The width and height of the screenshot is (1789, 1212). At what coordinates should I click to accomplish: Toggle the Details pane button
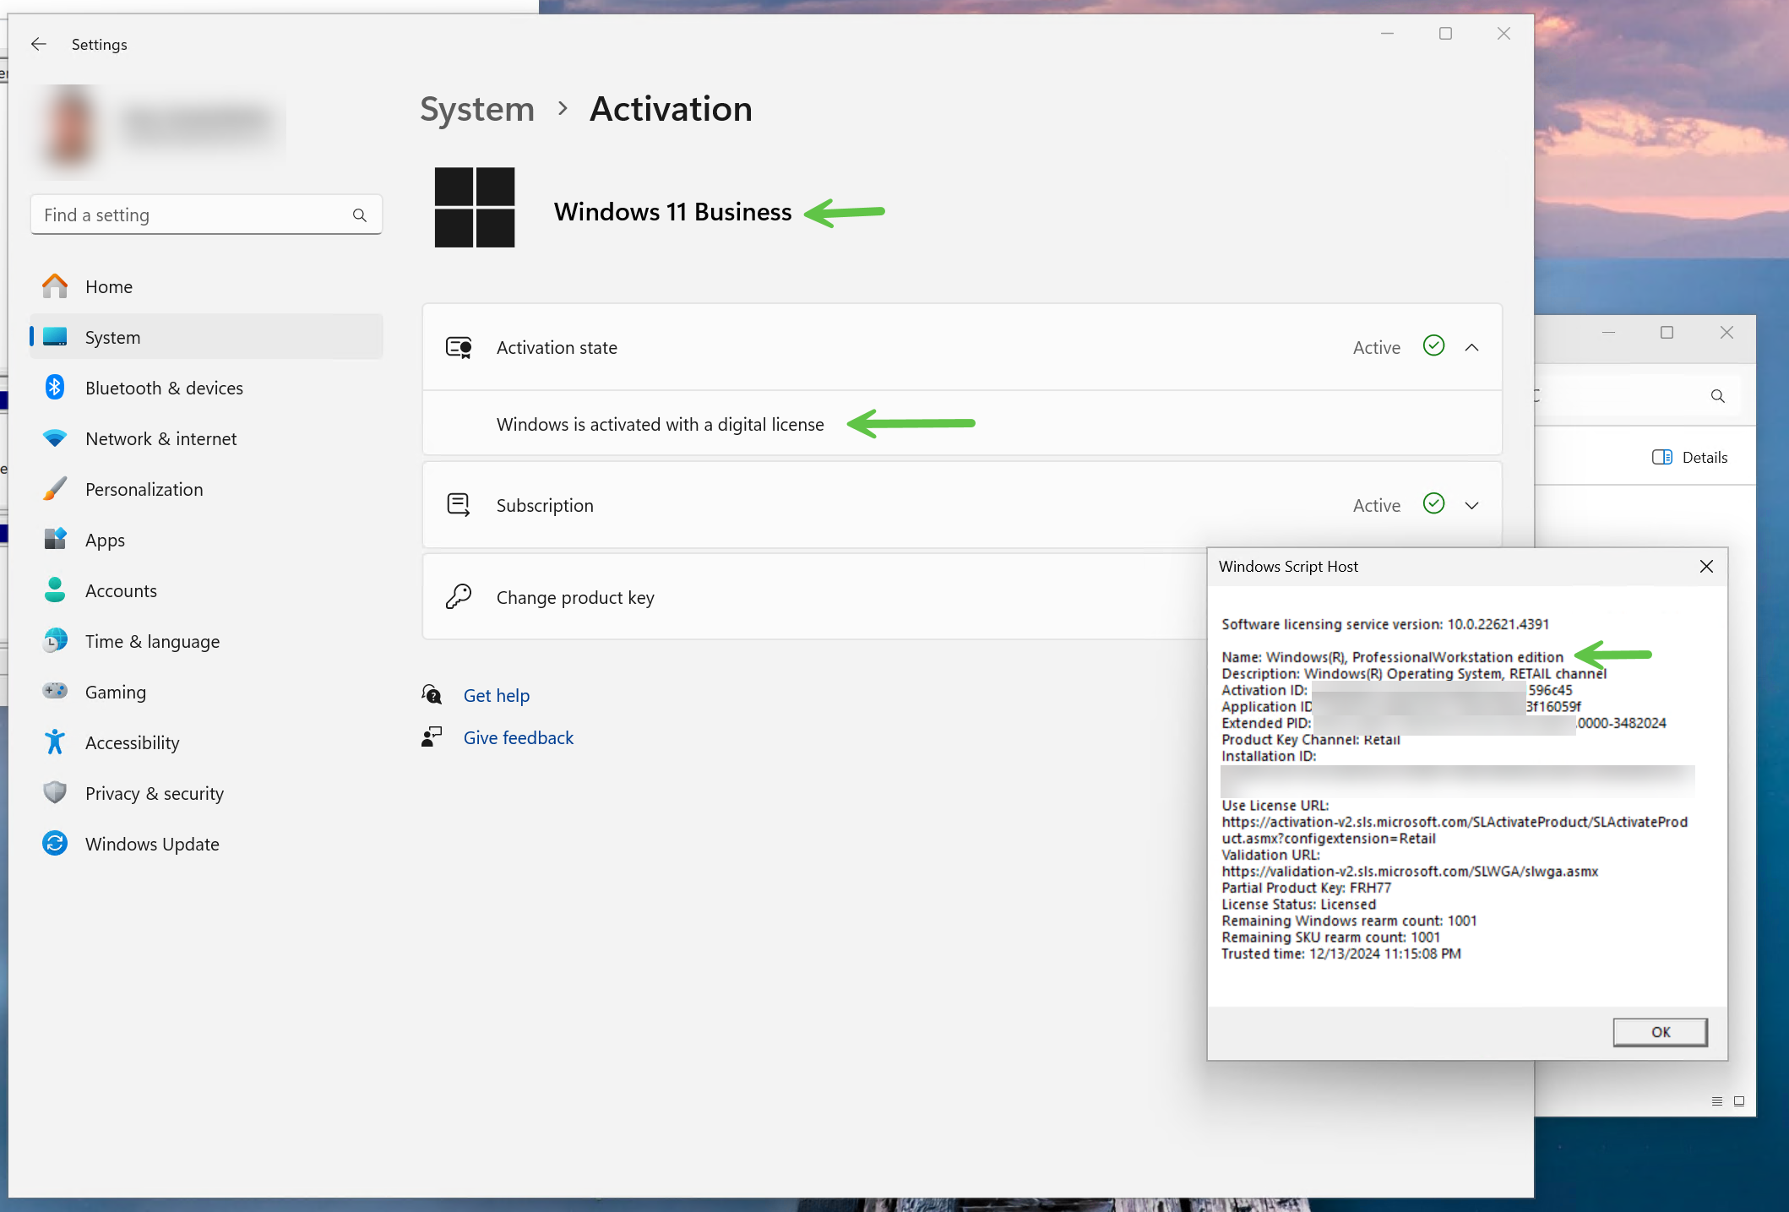[x=1689, y=457]
